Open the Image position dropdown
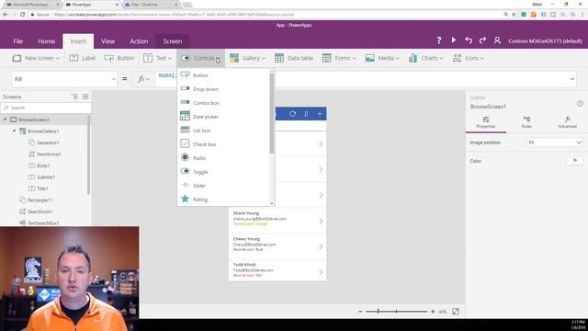588x331 pixels. click(x=555, y=143)
